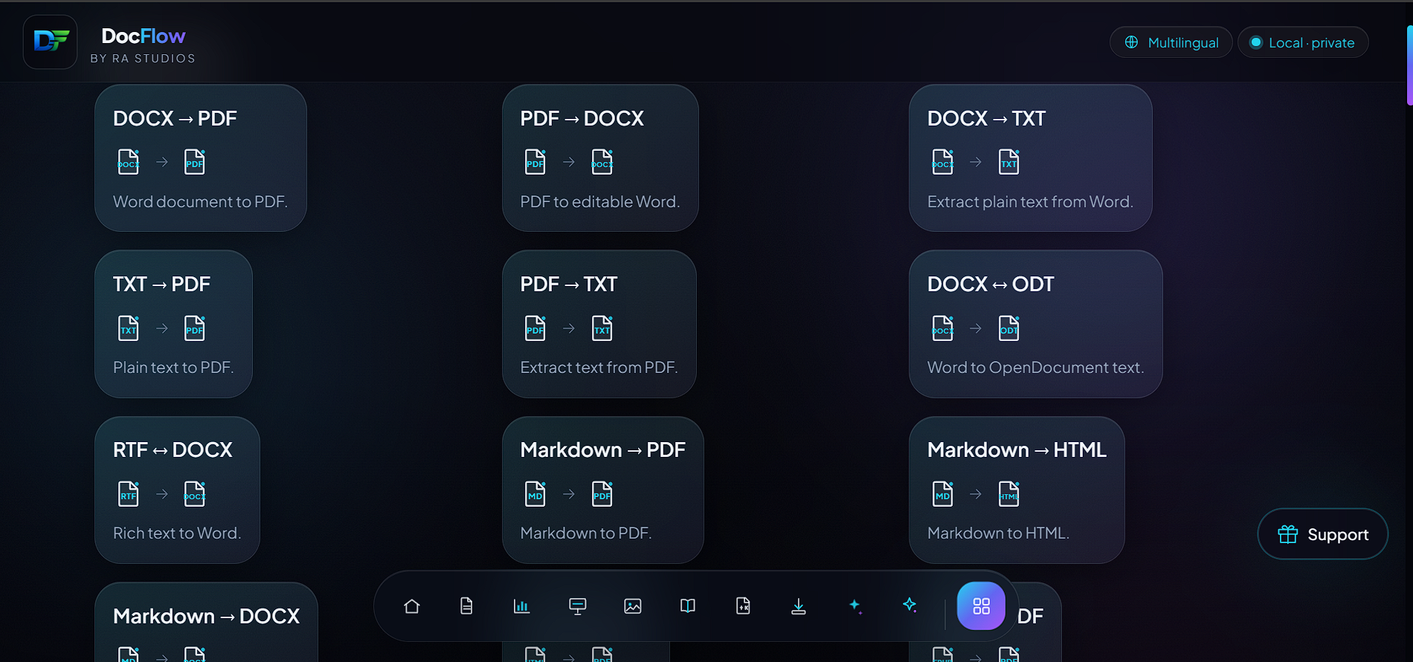Screen dimensions: 1413x662
Task: Open the presentation screen icon in the dock
Action: click(578, 606)
